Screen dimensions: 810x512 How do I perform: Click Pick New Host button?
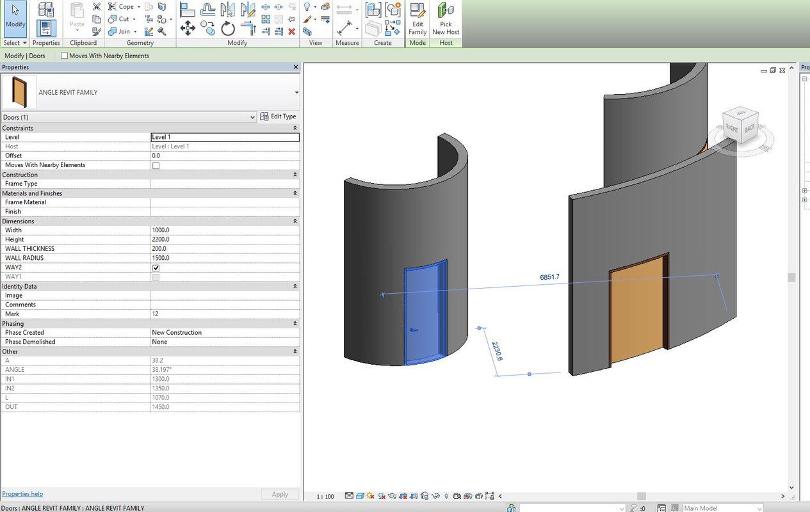[446, 19]
